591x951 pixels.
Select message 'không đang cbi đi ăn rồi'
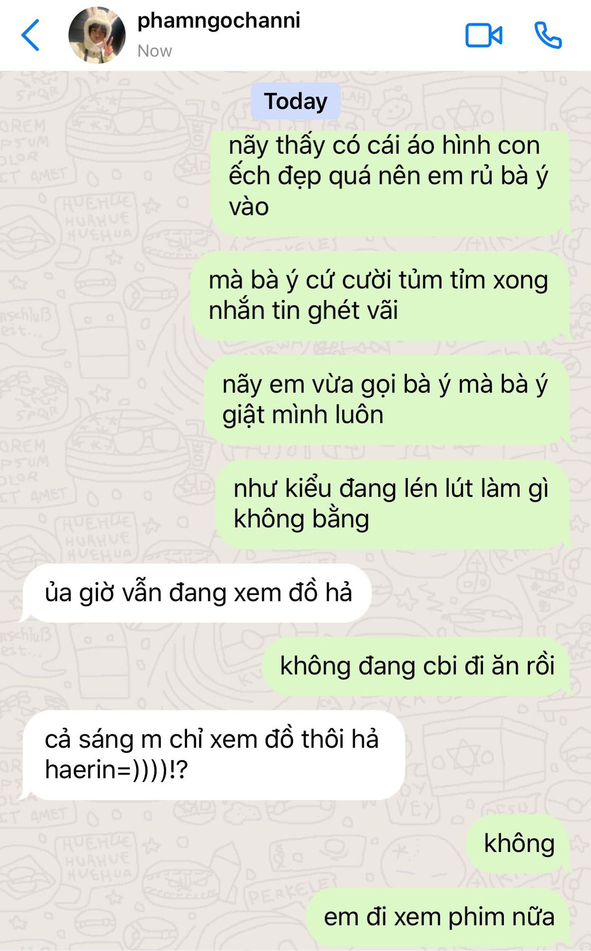tap(416, 666)
